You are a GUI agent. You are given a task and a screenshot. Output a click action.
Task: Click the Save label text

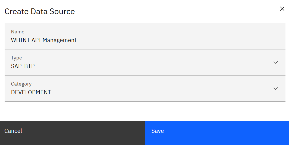pyautogui.click(x=158, y=131)
